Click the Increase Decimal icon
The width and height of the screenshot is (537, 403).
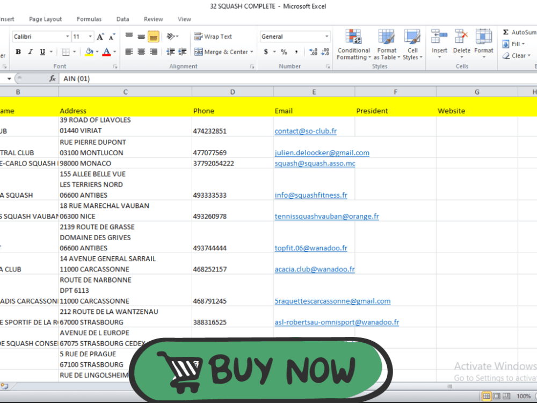tap(315, 52)
